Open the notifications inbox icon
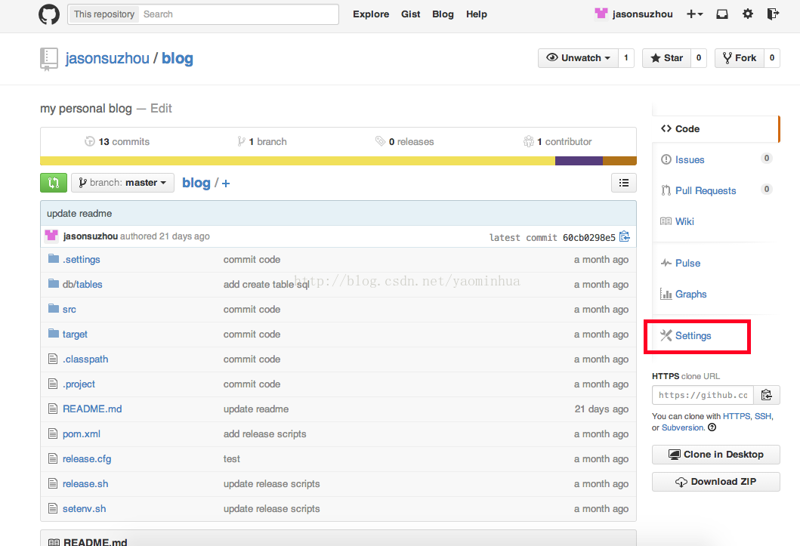Screen dimensions: 800x546 pyautogui.click(x=722, y=14)
